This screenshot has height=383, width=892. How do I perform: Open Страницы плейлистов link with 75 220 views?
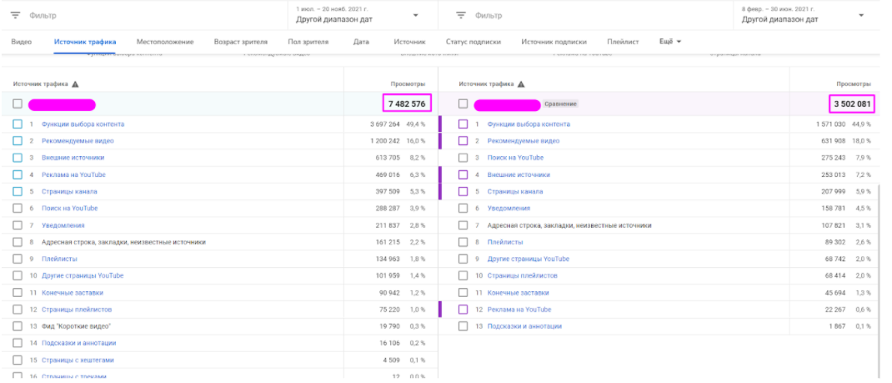click(x=77, y=310)
